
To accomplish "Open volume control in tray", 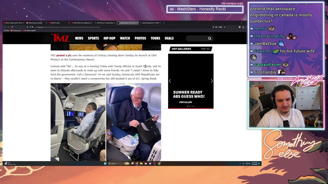I will pyautogui.click(x=249, y=164).
